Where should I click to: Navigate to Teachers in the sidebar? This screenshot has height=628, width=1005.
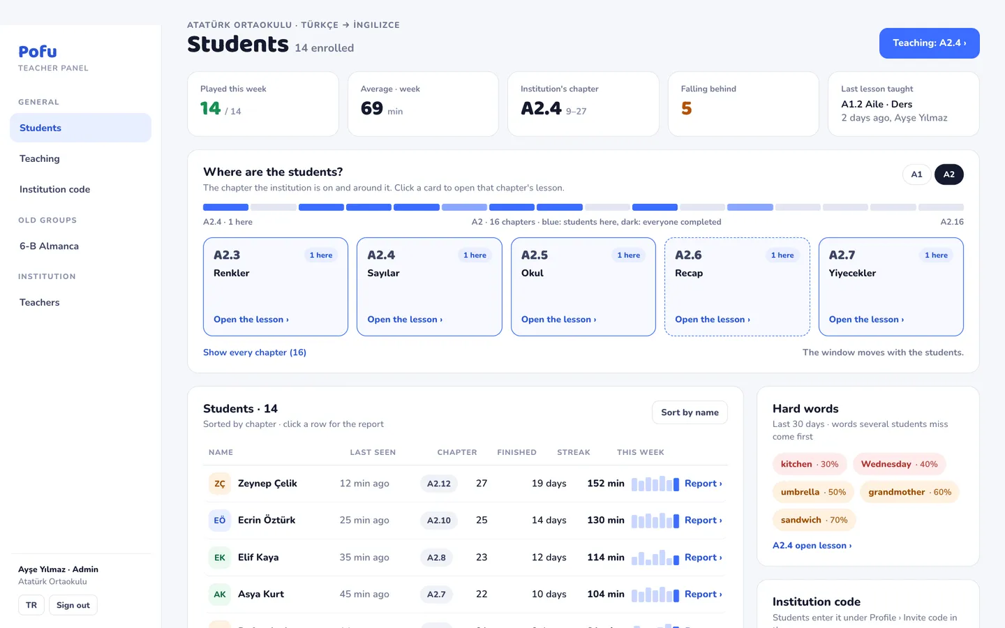(x=80, y=302)
